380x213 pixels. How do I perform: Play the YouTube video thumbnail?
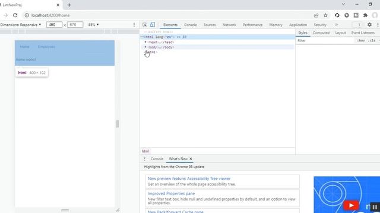coord(351,205)
